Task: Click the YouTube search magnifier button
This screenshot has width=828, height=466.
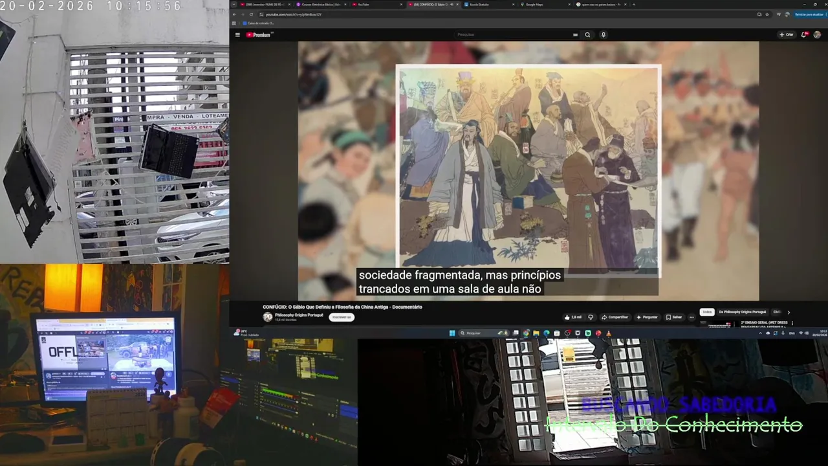Action: [587, 35]
